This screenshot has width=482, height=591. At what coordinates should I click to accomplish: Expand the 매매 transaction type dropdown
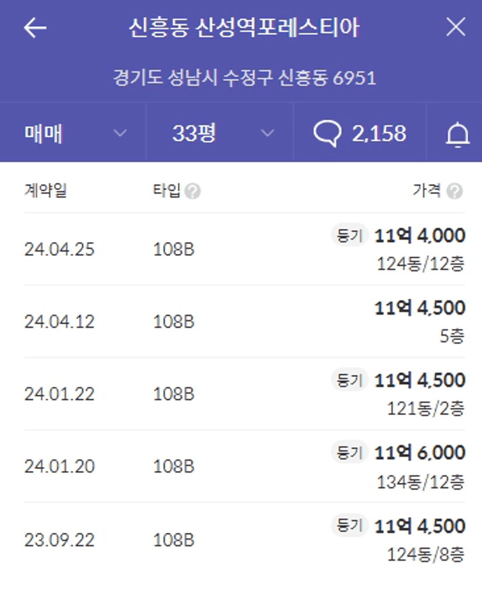coord(73,133)
